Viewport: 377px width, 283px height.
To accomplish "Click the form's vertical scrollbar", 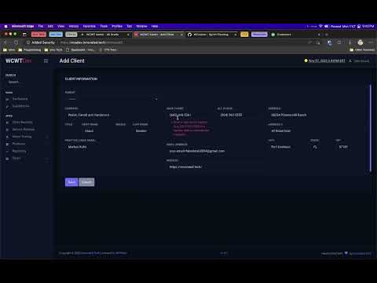I will (x=370, y=128).
